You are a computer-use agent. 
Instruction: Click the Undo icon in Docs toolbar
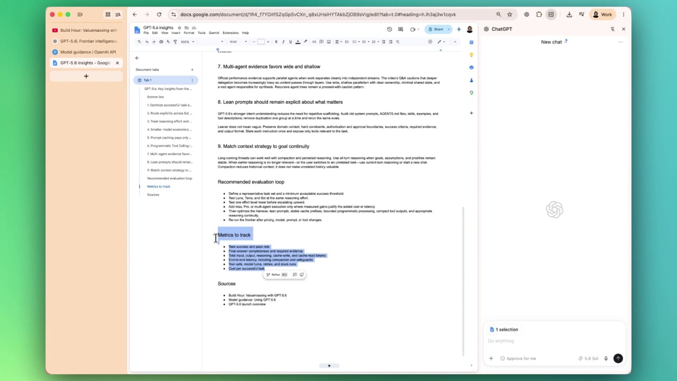[x=147, y=42]
